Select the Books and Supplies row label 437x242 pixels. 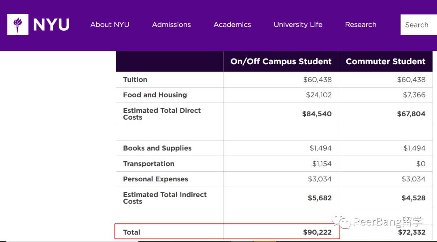coord(157,148)
